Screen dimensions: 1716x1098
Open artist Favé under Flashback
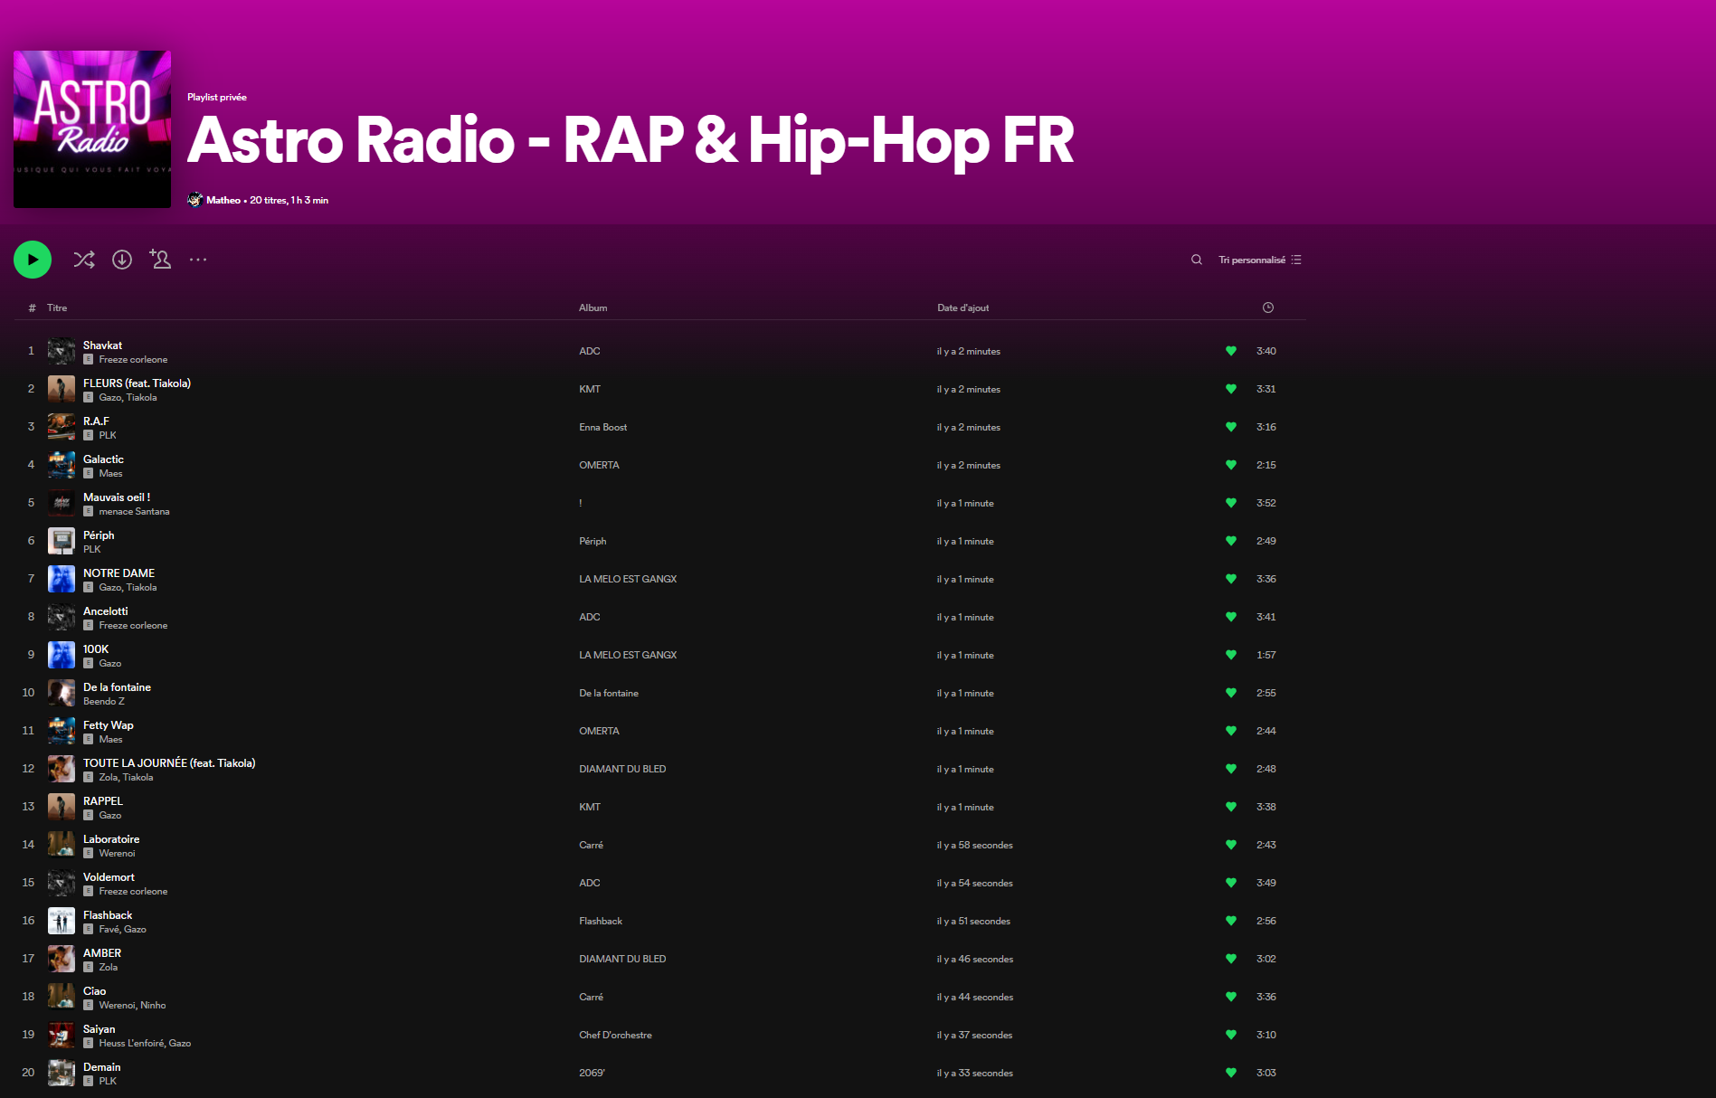click(109, 930)
